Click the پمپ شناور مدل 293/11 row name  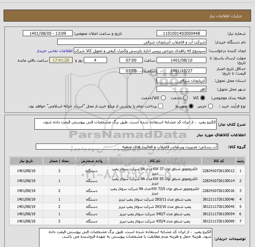[155, 199]
